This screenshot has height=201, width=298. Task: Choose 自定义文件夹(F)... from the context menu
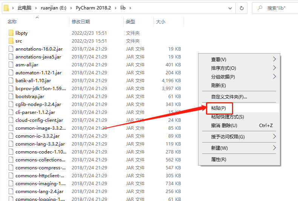(x=239, y=97)
